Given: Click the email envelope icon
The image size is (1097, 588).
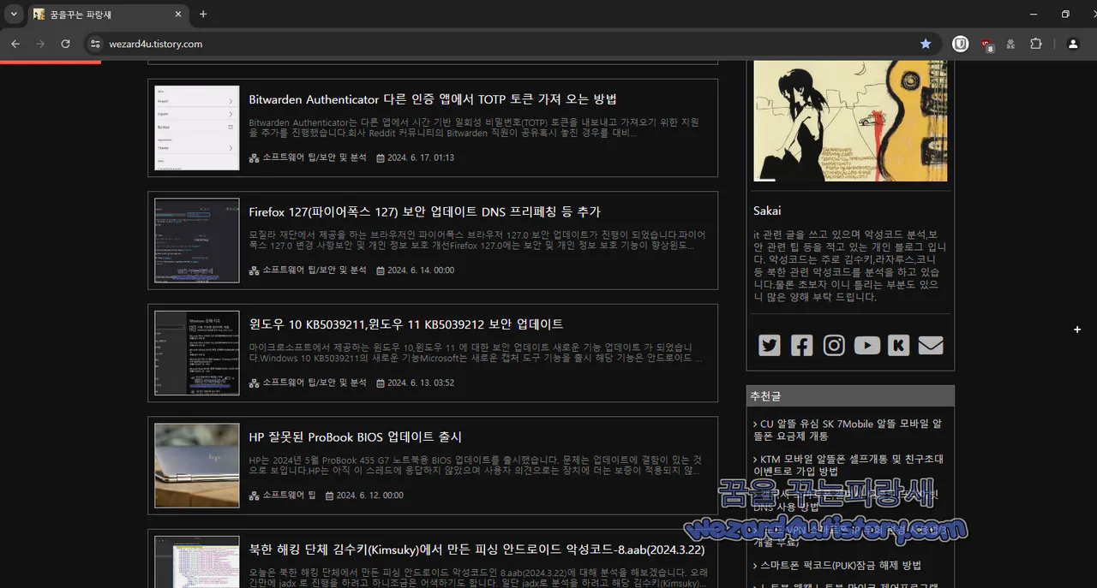Looking at the screenshot, I should pyautogui.click(x=931, y=345).
